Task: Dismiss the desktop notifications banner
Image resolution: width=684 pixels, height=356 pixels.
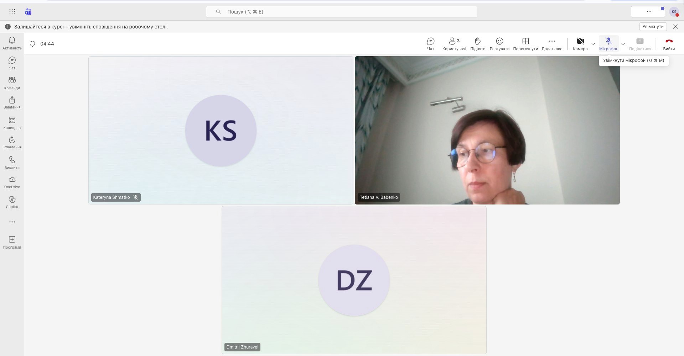Action: [x=675, y=27]
